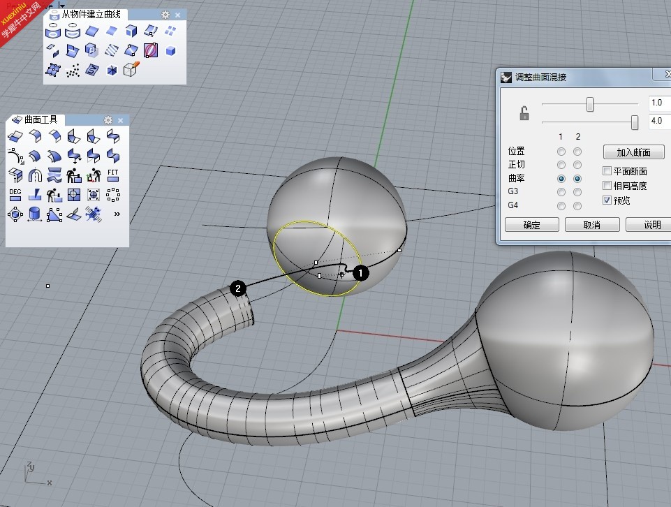Open help via the 说明 button
Viewport: 671px width, 507px height.
(649, 225)
